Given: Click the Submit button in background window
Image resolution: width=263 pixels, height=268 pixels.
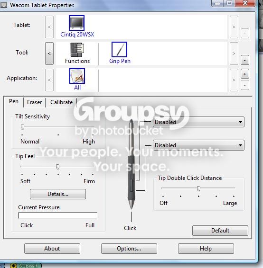Looking at the screenshot, I should click(x=26, y=266).
